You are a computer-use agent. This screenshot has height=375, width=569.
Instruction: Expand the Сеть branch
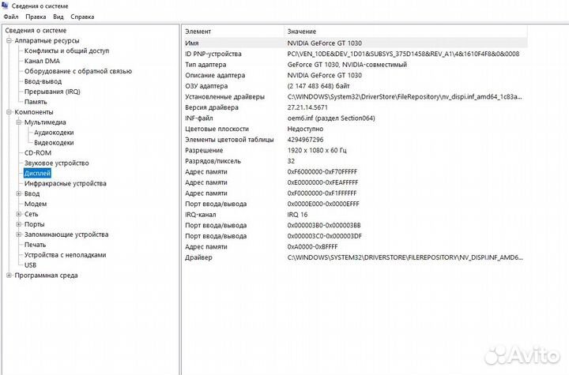point(18,214)
